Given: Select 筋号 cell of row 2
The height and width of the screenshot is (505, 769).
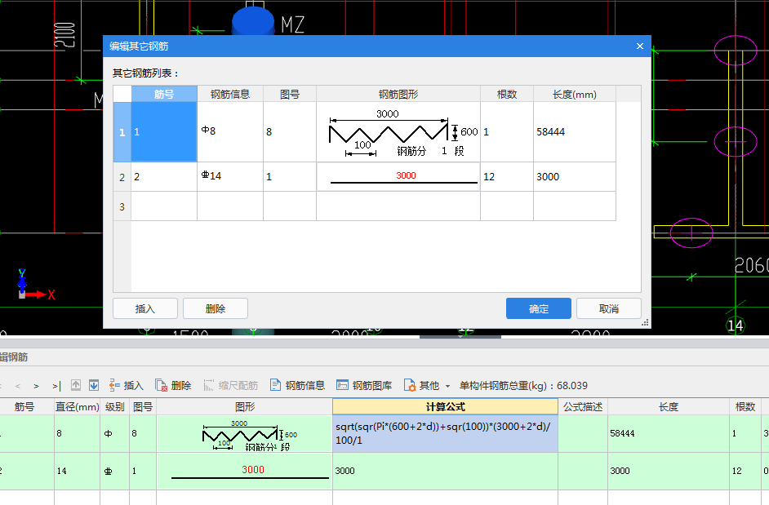Looking at the screenshot, I should [164, 177].
